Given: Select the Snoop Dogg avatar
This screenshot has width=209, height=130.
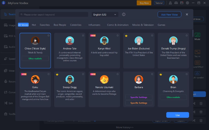Looking at the screenshot, I should [70, 79].
